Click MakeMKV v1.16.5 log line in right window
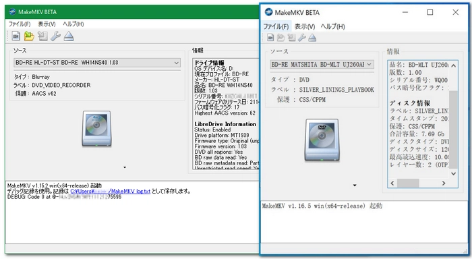Image resolution: width=472 pixels, height=259 pixels. [322, 206]
